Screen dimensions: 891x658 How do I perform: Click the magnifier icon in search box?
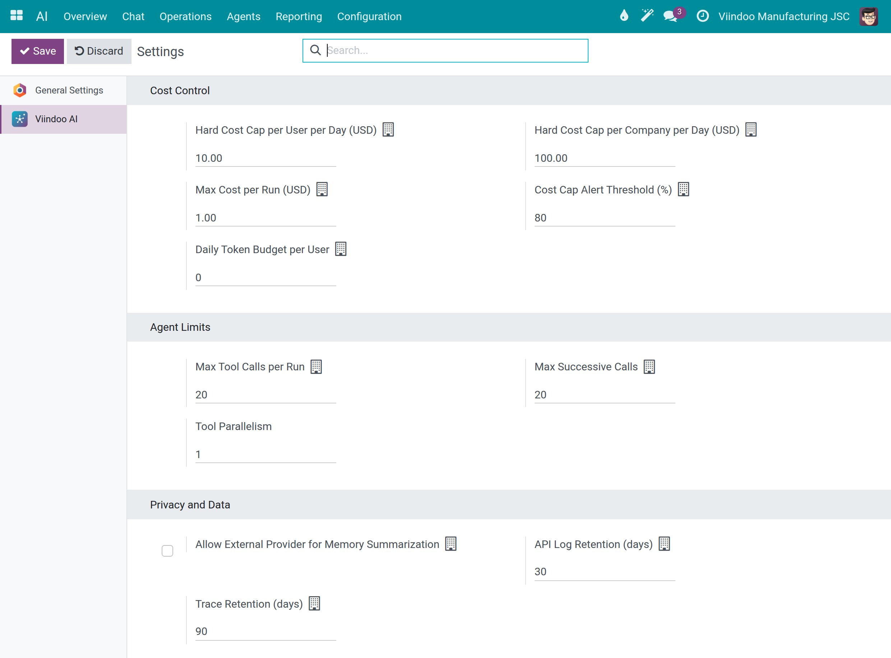315,50
